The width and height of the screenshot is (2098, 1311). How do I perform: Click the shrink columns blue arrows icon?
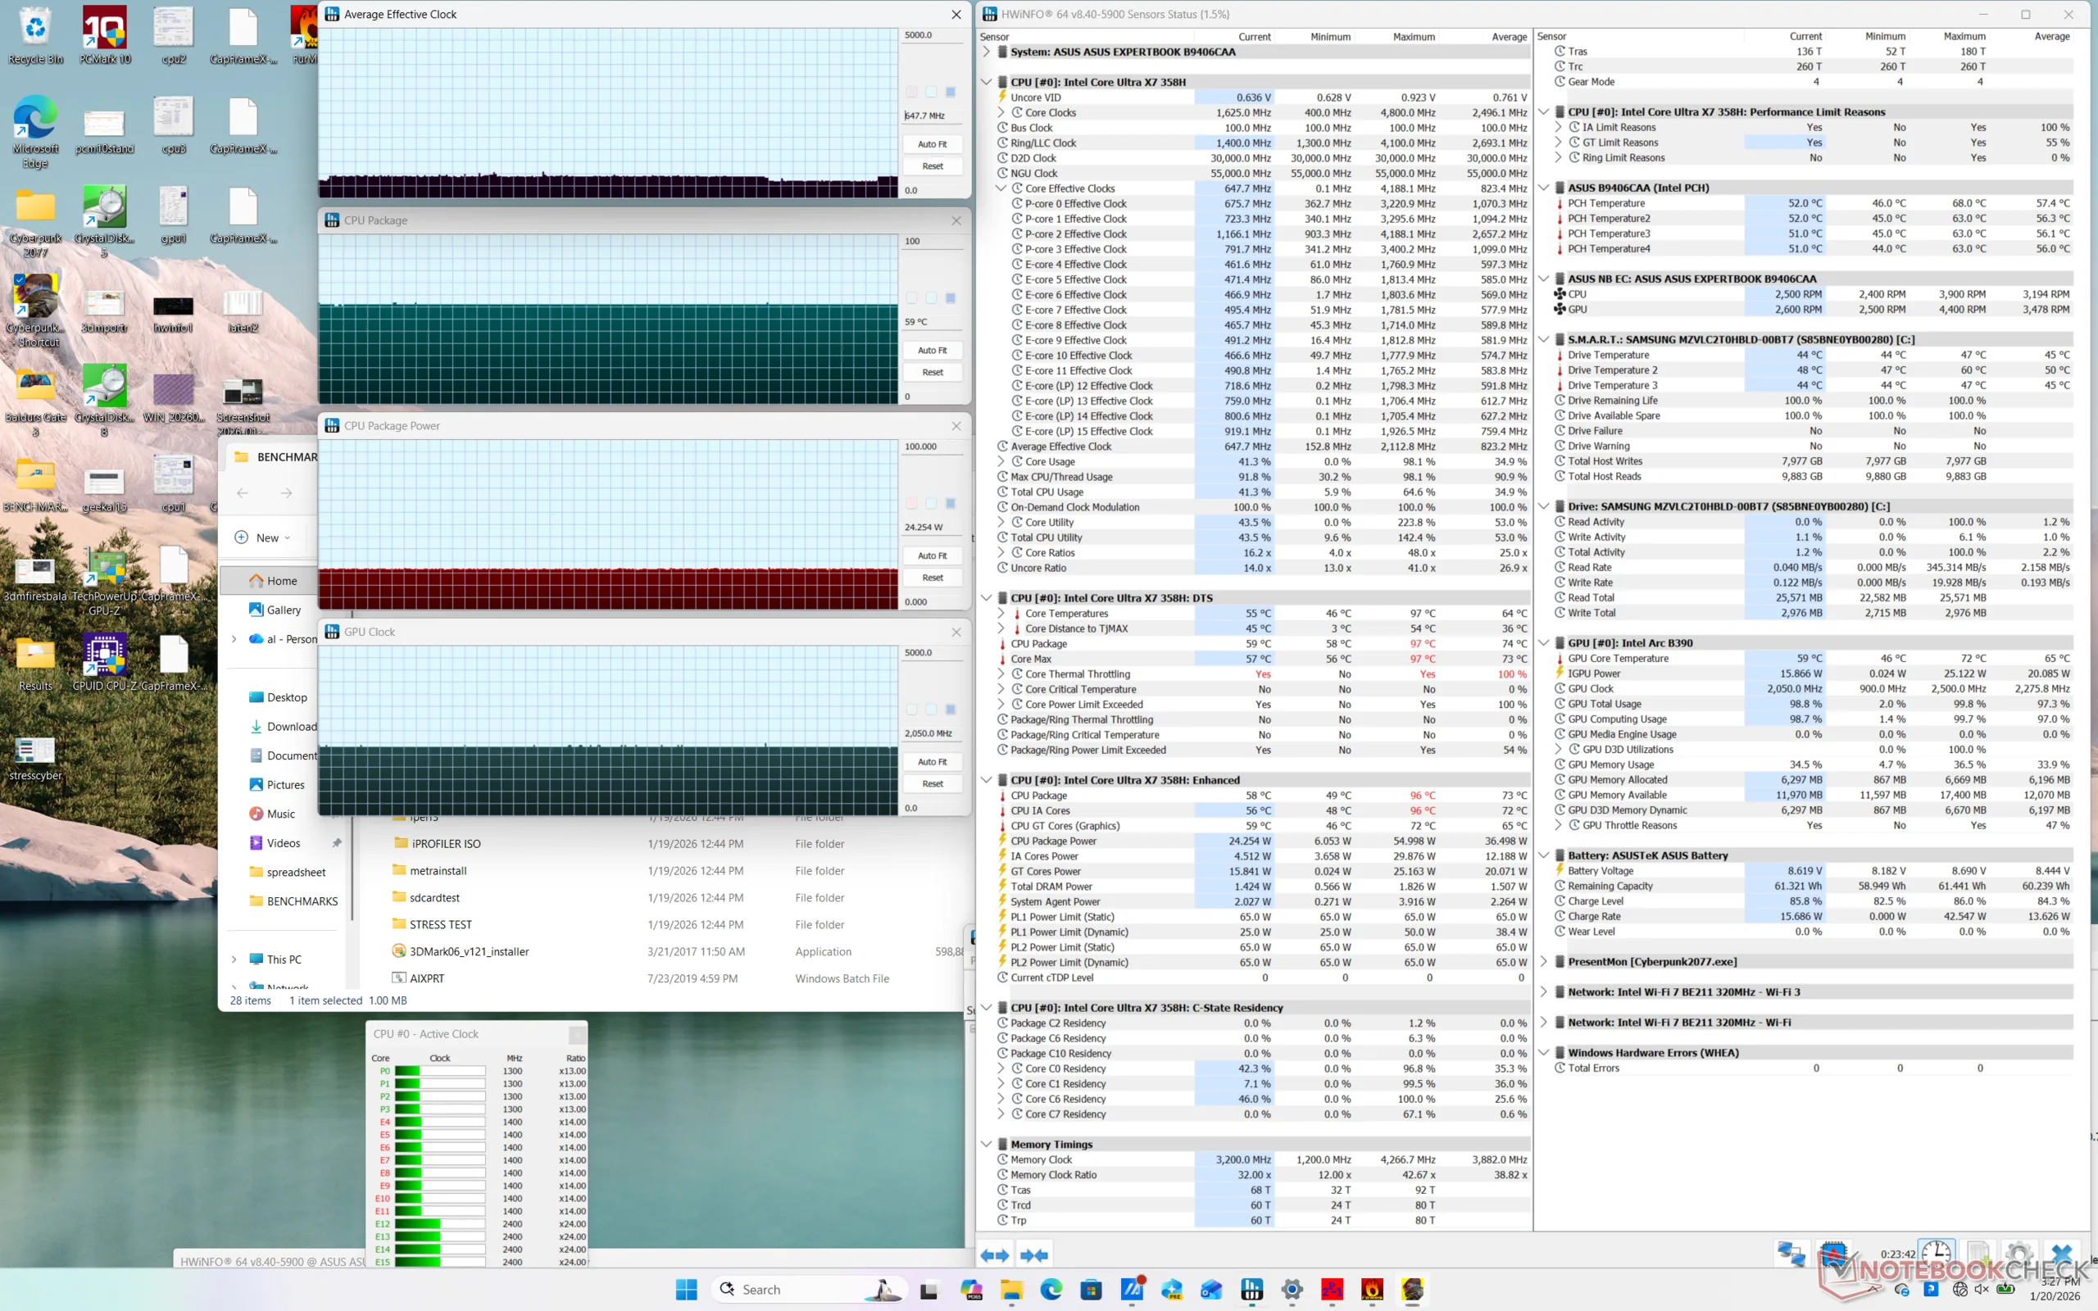(1034, 1254)
